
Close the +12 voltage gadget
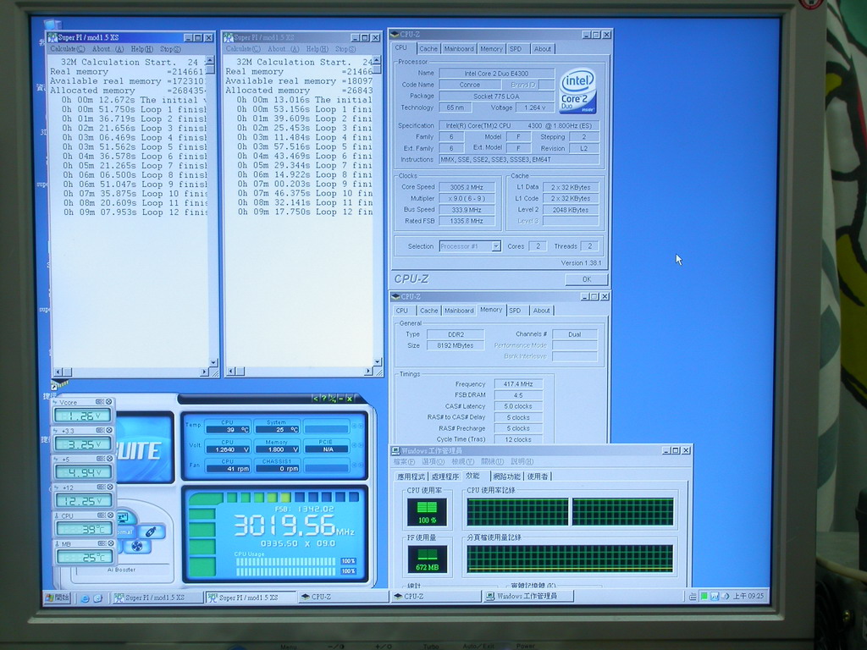coord(109,487)
